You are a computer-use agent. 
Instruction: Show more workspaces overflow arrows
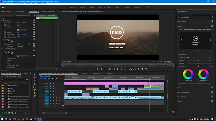[147, 7]
